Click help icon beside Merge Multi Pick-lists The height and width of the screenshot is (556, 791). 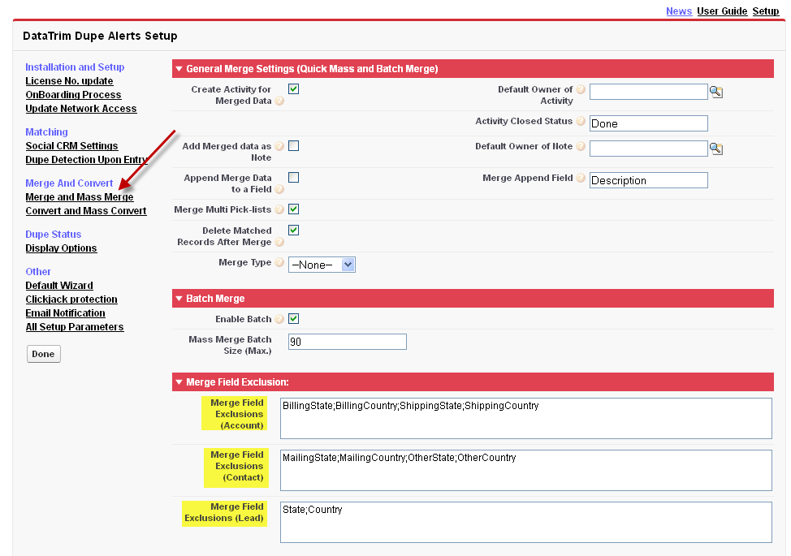point(279,209)
